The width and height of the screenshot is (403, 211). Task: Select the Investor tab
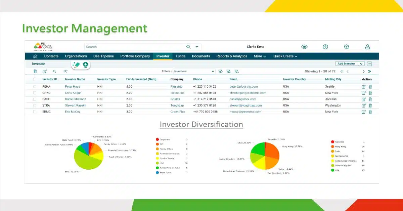pos(163,56)
